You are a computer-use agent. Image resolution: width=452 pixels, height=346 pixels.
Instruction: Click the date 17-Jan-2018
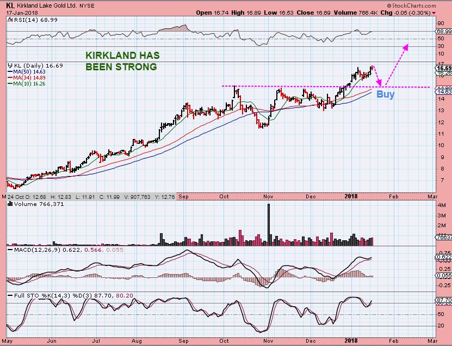tap(22, 13)
